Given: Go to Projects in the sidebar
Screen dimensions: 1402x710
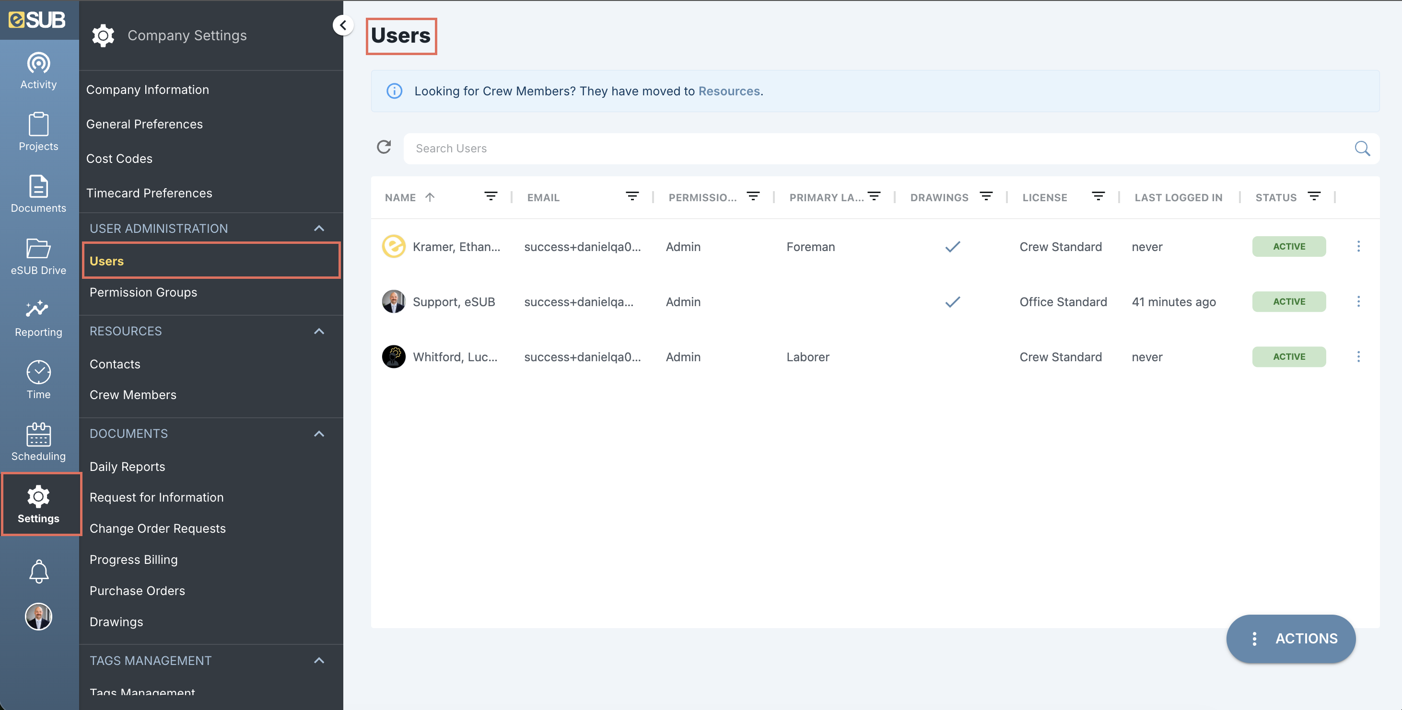Looking at the screenshot, I should click(x=39, y=132).
